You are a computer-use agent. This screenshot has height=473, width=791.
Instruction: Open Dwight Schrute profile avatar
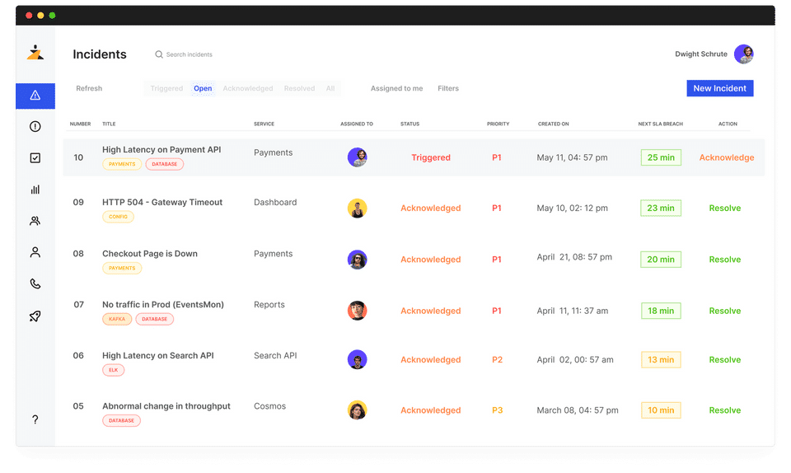point(743,54)
